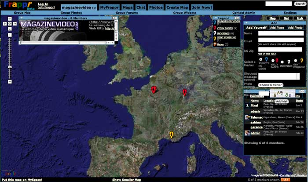This screenshot has width=308, height=182.
Task: Click the orange RSS feed badge
Action: (x=285, y=180)
